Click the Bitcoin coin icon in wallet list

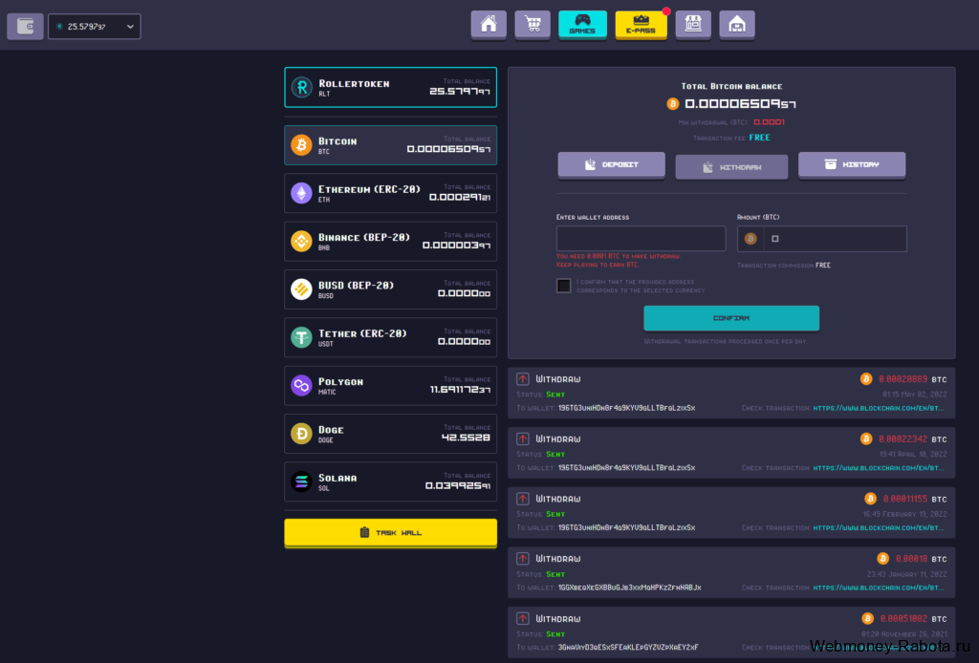[301, 144]
